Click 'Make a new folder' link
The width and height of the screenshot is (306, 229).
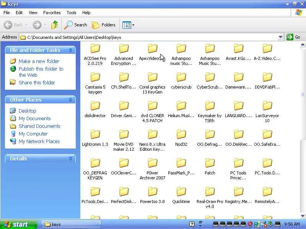pyautogui.click(x=39, y=61)
